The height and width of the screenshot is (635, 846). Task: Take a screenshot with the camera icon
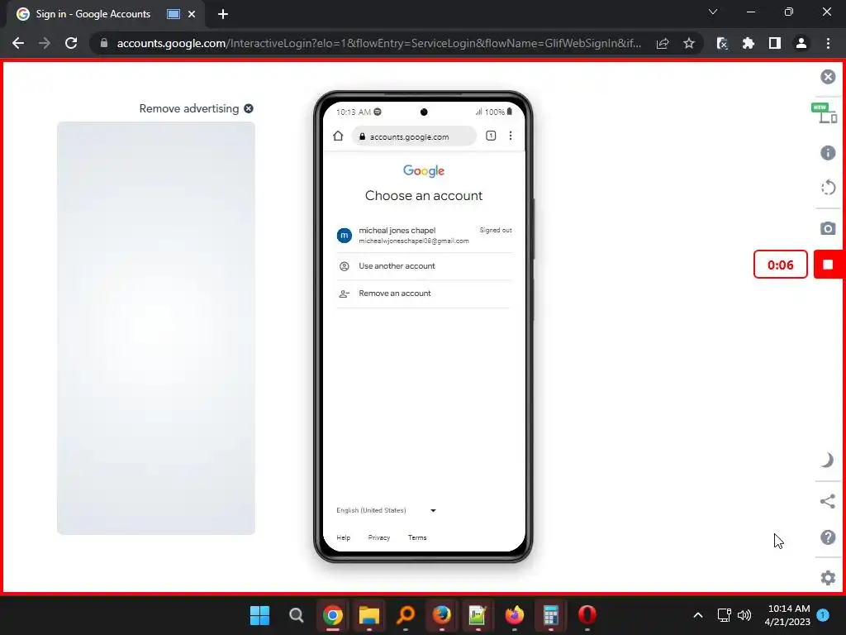pos(828,228)
